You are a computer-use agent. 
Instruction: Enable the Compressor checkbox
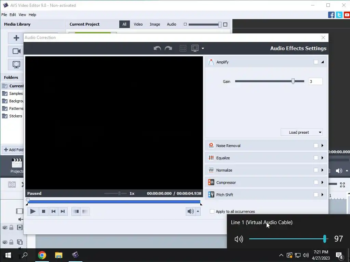[x=316, y=182]
